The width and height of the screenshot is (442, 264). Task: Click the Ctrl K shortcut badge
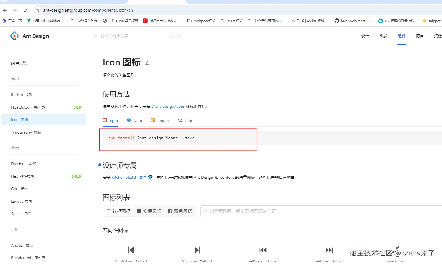pyautogui.click(x=175, y=36)
